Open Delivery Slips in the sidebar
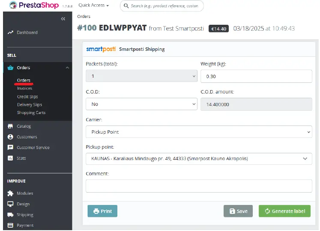The image size is (320, 231). click(x=30, y=105)
